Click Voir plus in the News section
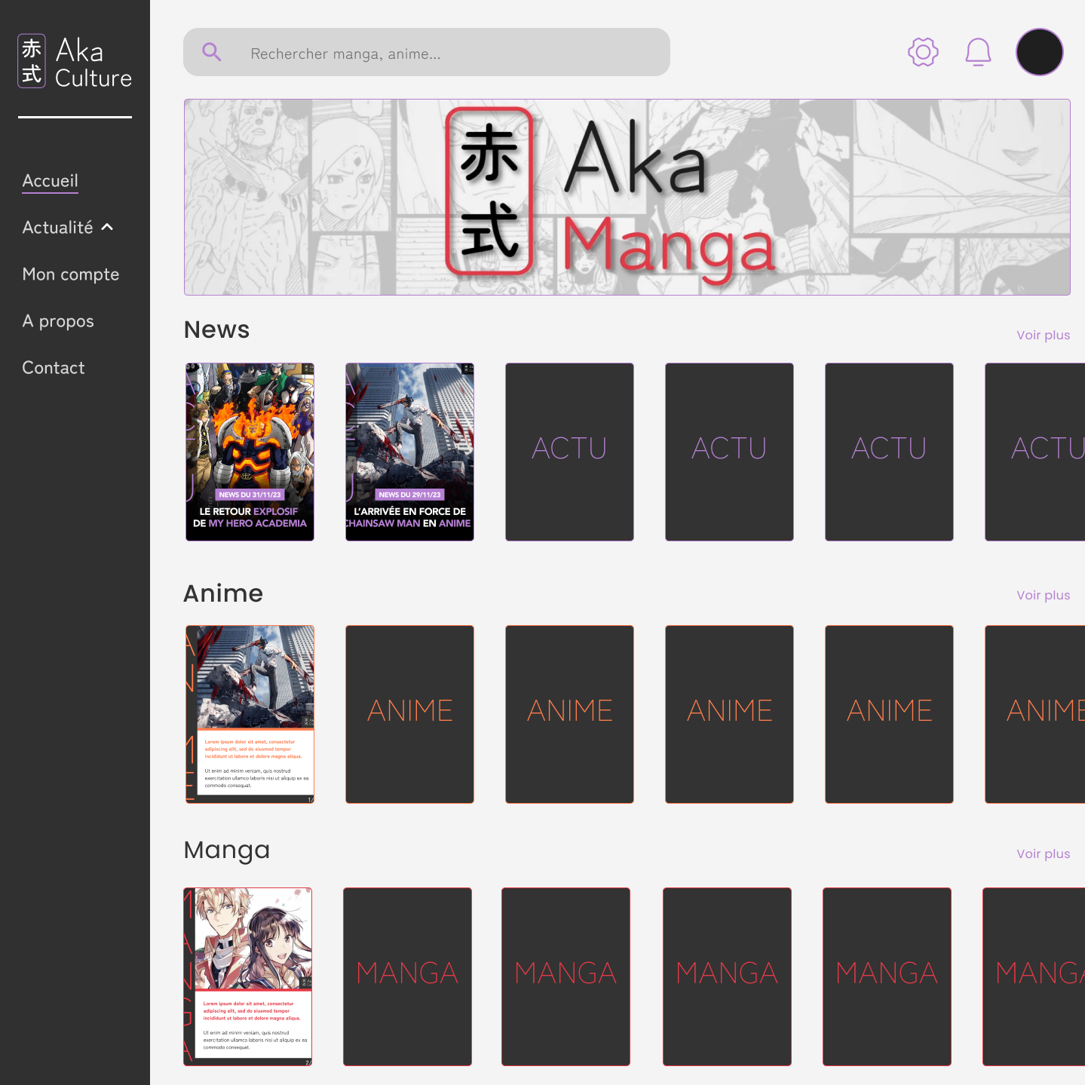The width and height of the screenshot is (1085, 1085). (x=1043, y=335)
